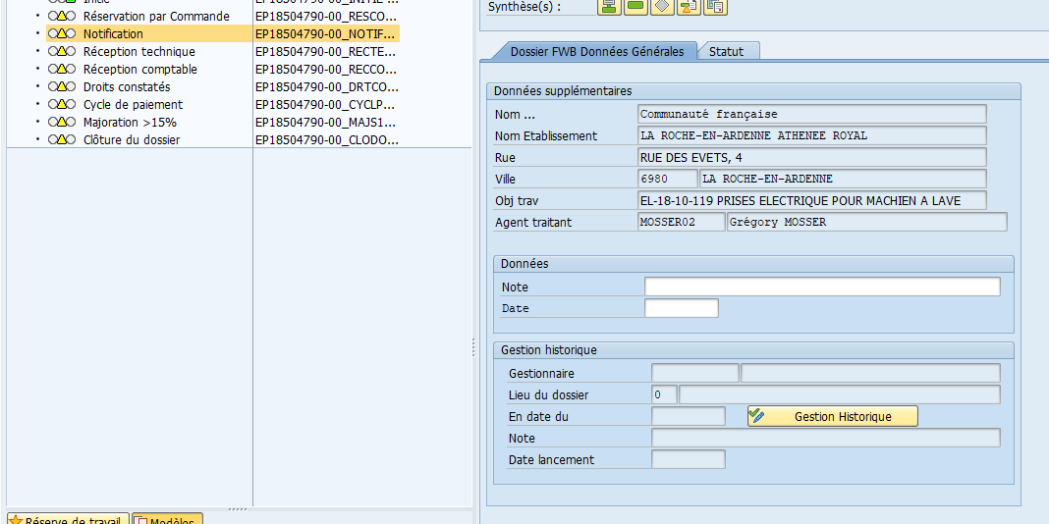Viewport: 1049px width, 524px height.
Task: Click the status light icon beside Clôture du dossier
Action: point(62,139)
